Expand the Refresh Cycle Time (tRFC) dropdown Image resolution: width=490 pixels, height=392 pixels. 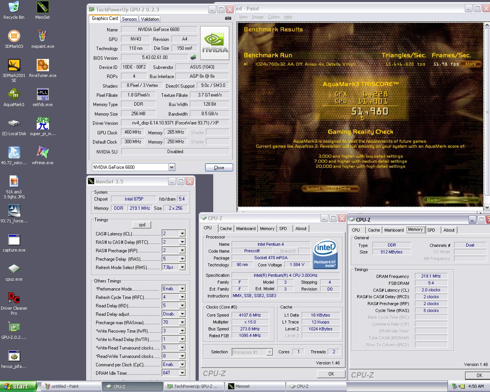(182, 297)
